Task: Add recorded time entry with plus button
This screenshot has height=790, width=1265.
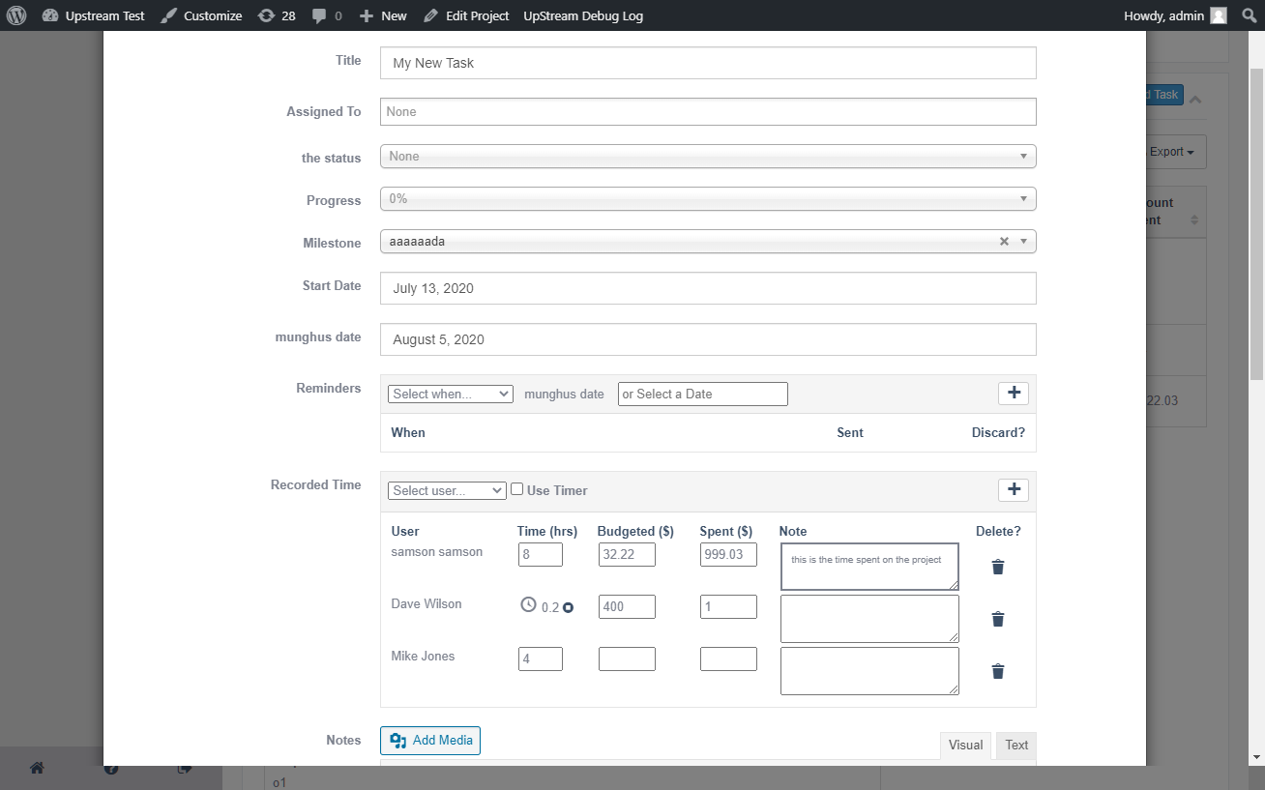Action: pyautogui.click(x=1014, y=489)
